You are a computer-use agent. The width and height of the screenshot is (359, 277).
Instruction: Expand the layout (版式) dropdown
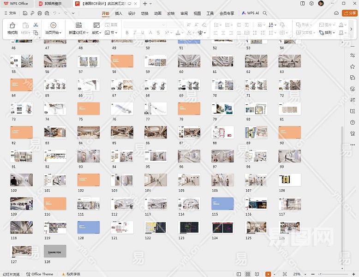[x=96, y=33]
